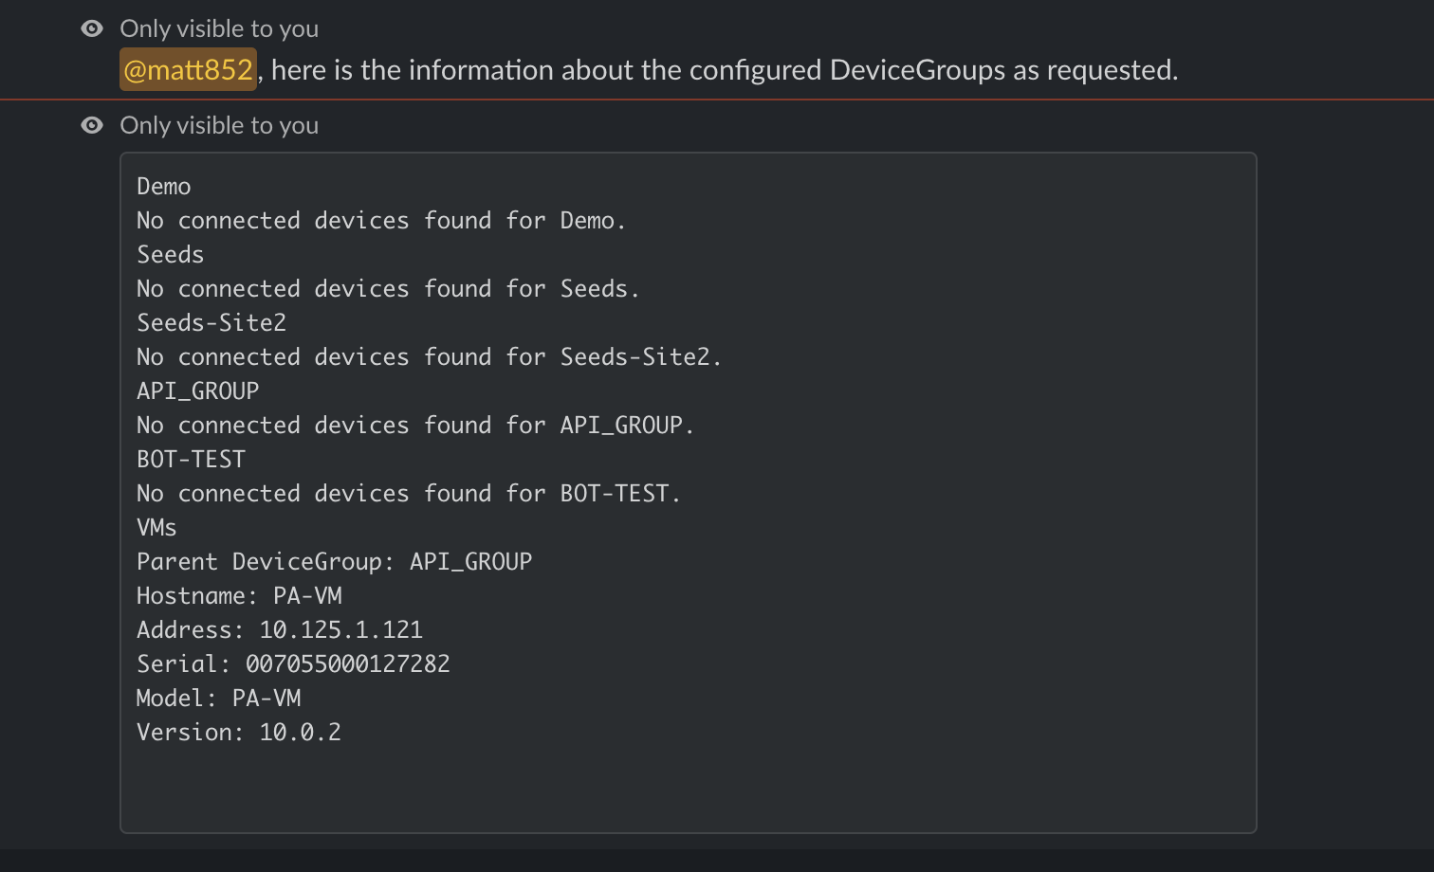Click the second 'Only visible to you' label
The height and width of the screenshot is (872, 1434).
pos(219,125)
